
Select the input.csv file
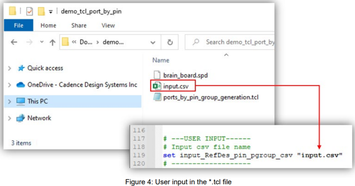click(176, 86)
